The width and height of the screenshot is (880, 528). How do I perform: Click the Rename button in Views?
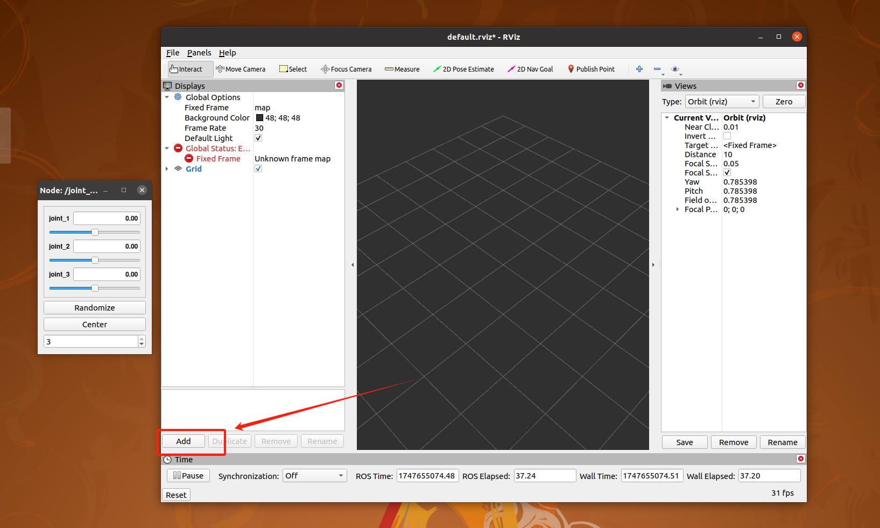pyautogui.click(x=783, y=442)
